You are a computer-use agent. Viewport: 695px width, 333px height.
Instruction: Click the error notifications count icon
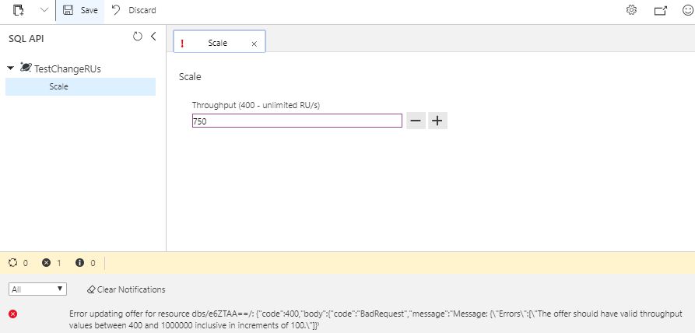(47, 263)
